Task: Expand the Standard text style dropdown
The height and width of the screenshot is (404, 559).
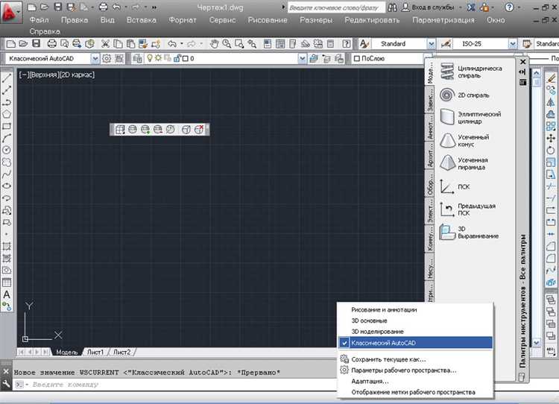Action: click(x=403, y=43)
